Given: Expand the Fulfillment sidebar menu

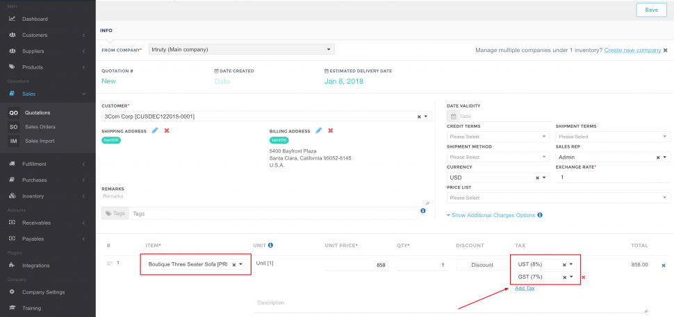Looking at the screenshot, I should pyautogui.click(x=83, y=164).
